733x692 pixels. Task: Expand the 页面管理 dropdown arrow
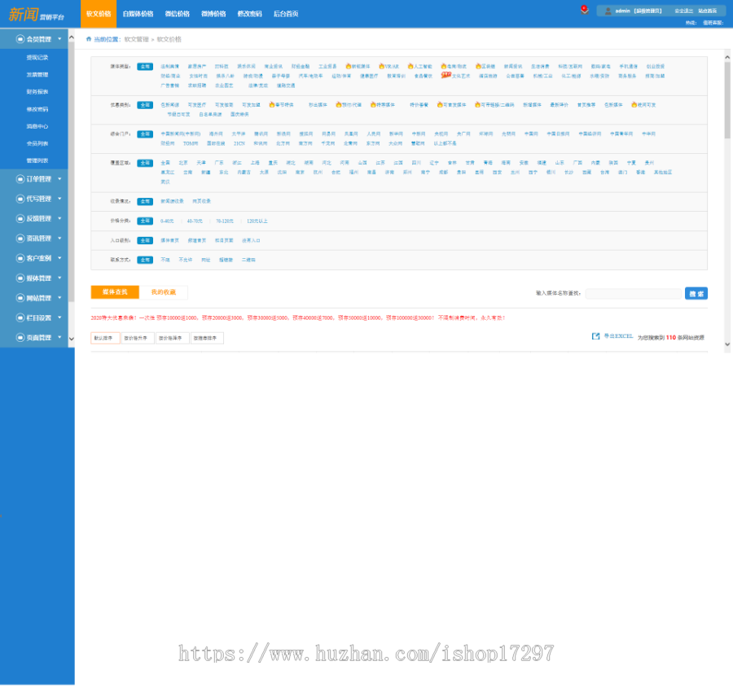[59, 337]
